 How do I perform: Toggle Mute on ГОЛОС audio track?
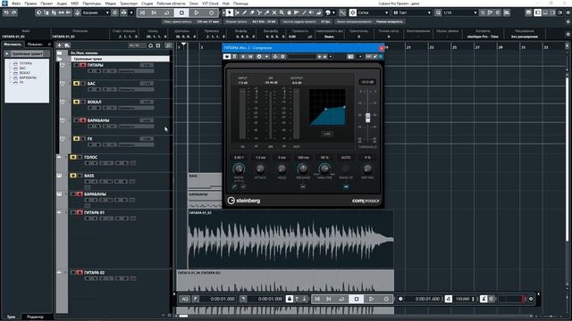coord(73,157)
